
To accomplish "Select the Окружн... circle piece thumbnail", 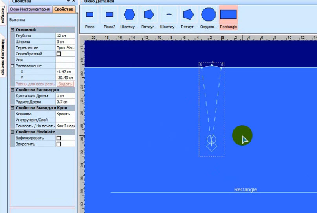I will (x=209, y=18).
